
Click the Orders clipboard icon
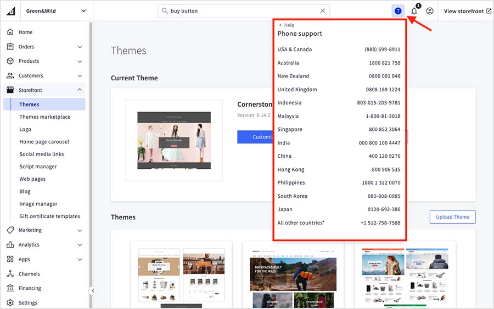[10, 47]
